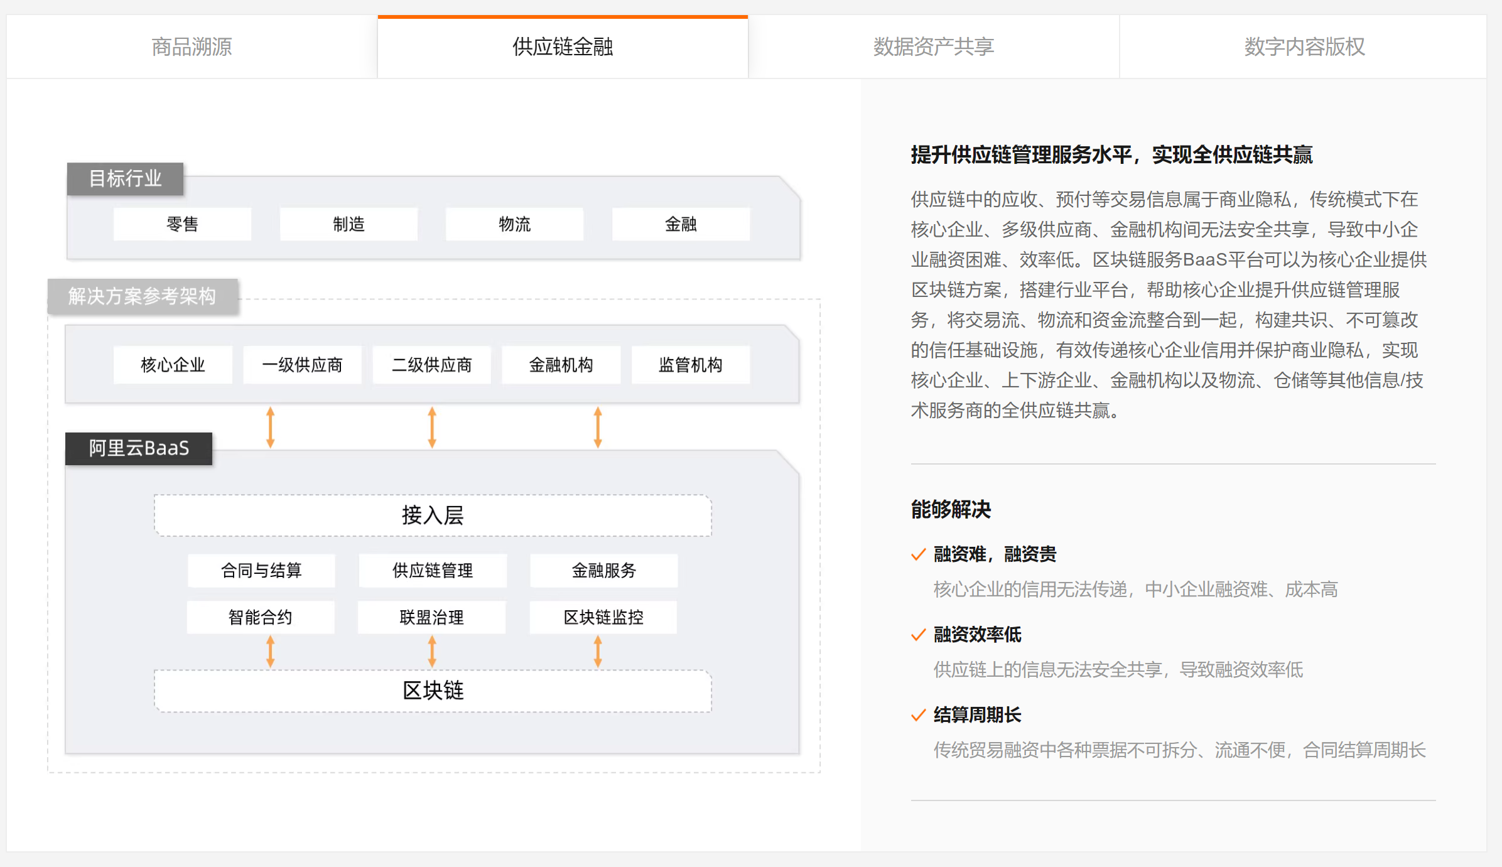
Task: Click the checkmark icon beside 融资难，融资贵
Action: (918, 554)
